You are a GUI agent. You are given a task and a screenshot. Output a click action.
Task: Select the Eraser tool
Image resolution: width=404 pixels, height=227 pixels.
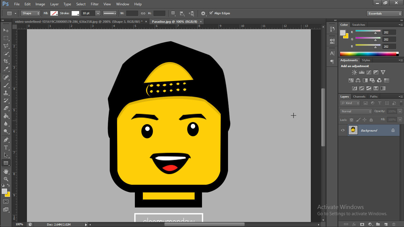pyautogui.click(x=6, y=108)
